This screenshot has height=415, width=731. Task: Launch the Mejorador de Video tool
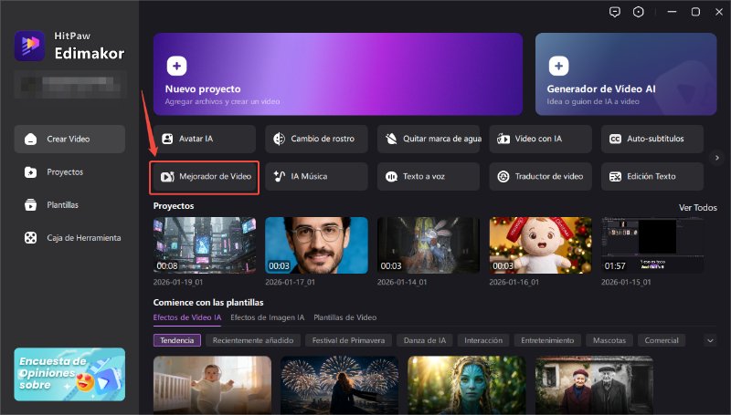(205, 177)
